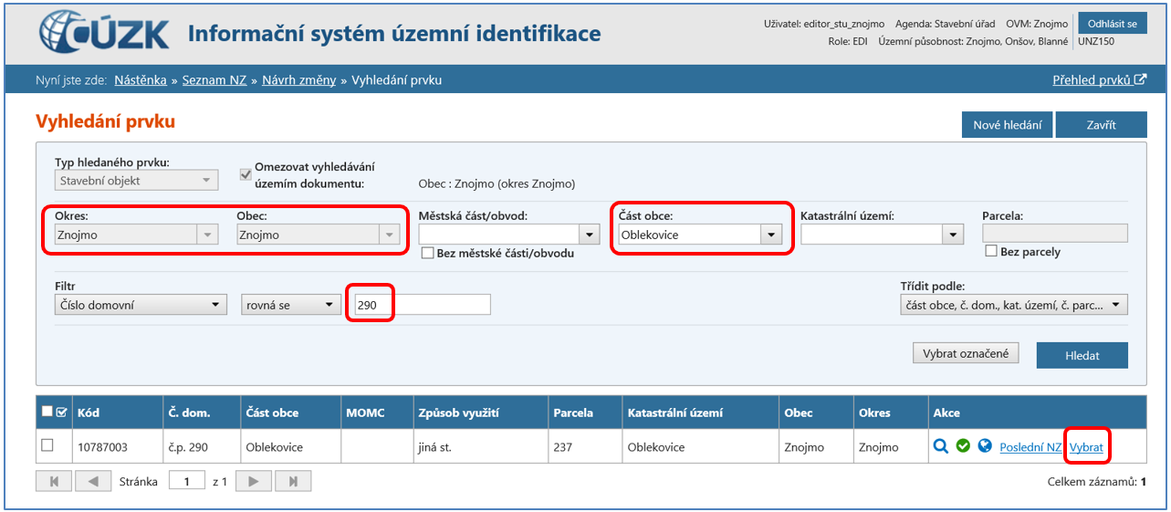Click the filter value field containing 290
1171x512 pixels.
click(422, 305)
